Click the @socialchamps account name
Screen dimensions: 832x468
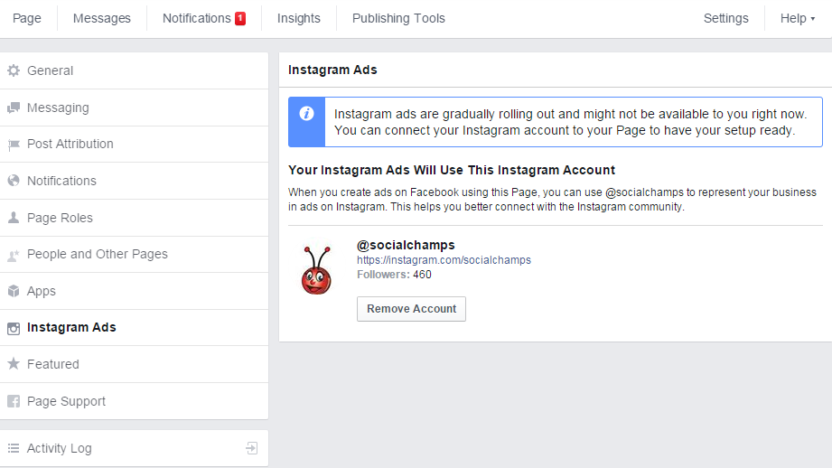406,245
